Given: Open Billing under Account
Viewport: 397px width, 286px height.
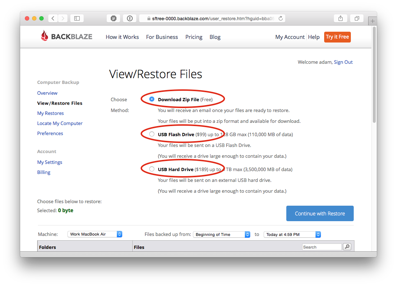Looking at the screenshot, I should 44,172.
